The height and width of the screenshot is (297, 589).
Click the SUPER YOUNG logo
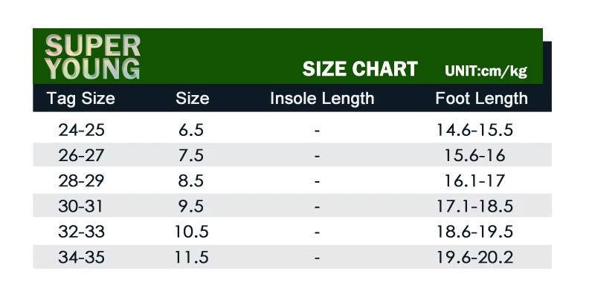[x=92, y=57]
